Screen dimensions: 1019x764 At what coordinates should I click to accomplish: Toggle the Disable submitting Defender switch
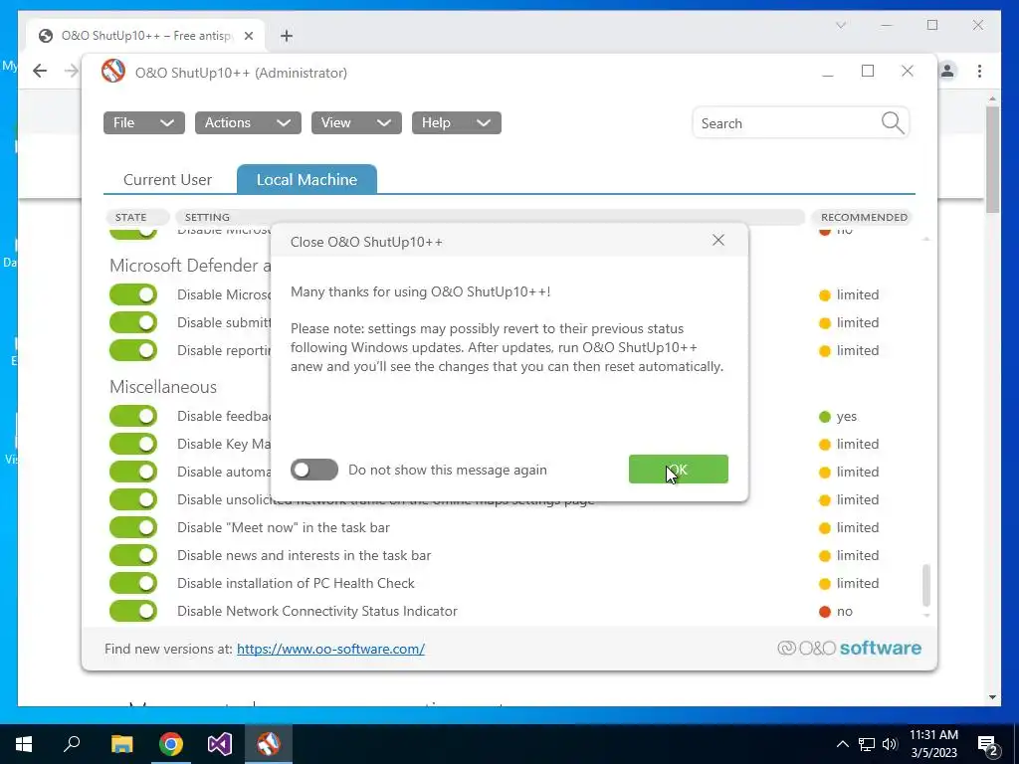click(x=133, y=322)
